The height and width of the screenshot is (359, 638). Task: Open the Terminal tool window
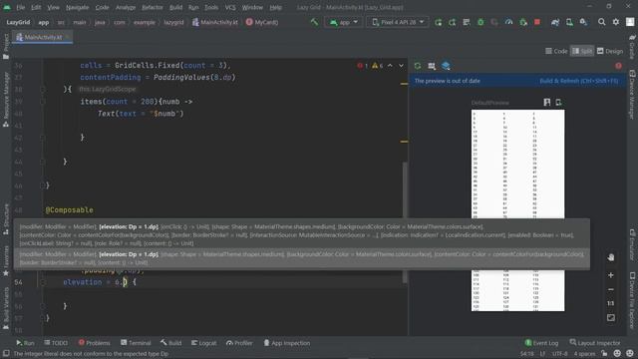coord(136,343)
